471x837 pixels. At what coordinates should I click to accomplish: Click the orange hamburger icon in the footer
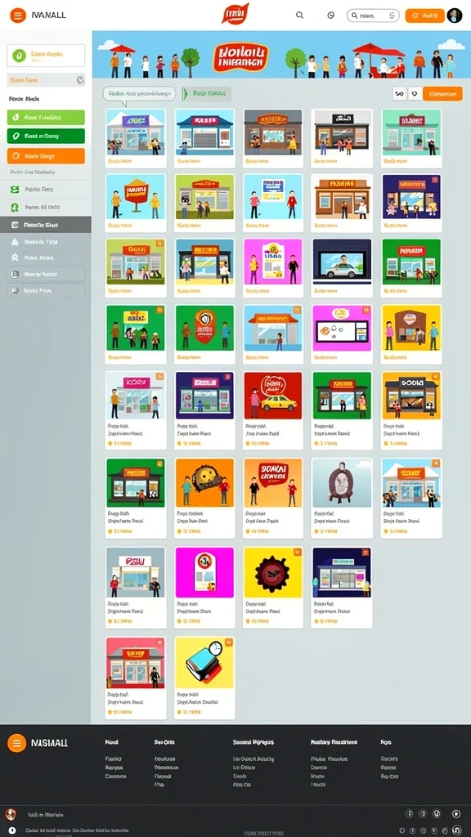point(16,742)
